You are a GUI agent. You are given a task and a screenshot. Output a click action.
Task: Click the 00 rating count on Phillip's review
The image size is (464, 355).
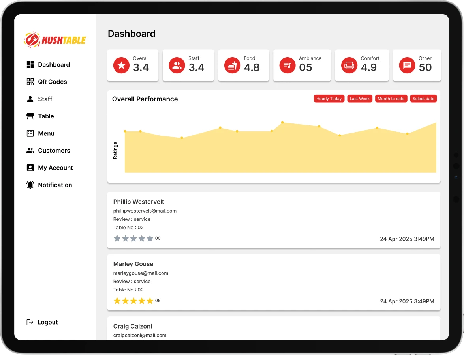coord(158,238)
